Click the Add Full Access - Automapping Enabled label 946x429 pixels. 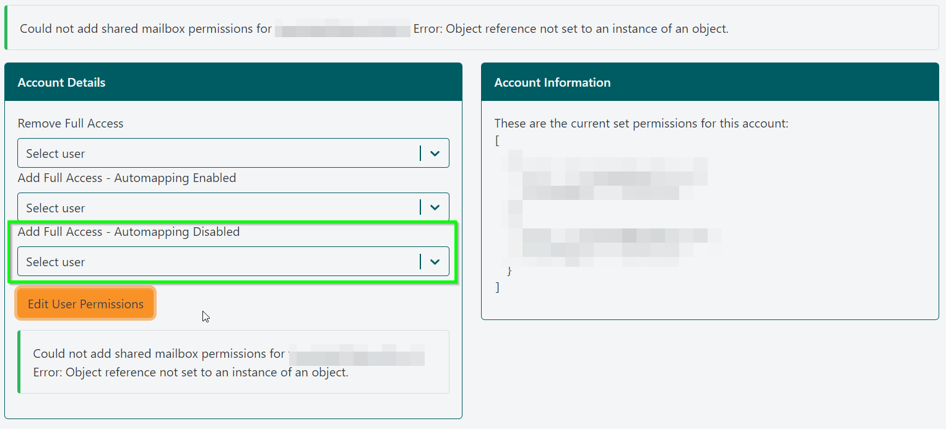point(127,178)
